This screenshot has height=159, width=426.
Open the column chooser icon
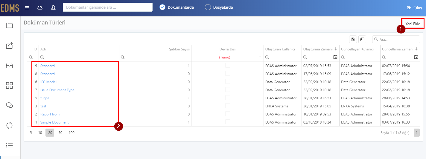pos(362,39)
